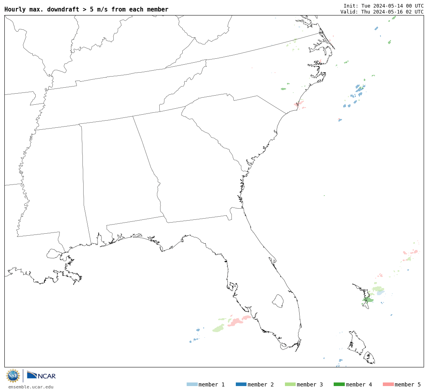Select the 'member 1' legend label

212,384
